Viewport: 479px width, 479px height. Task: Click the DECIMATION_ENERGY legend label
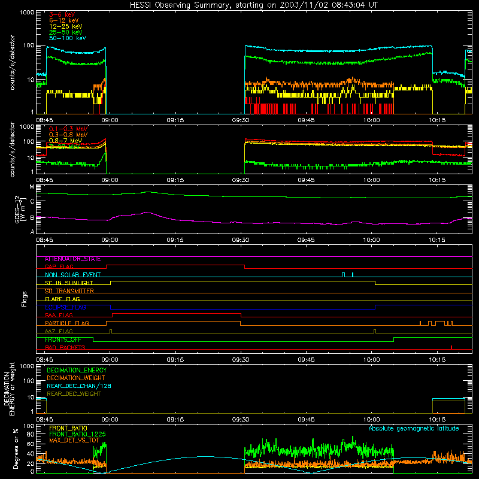77,370
